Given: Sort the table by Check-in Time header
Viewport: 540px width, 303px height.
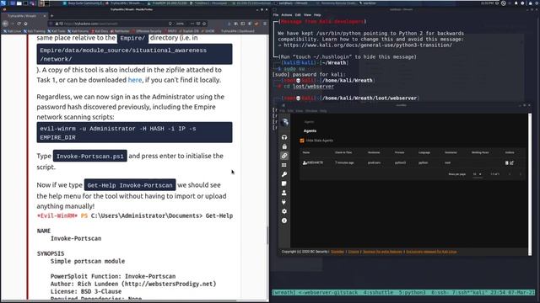Looking at the screenshot, I should [343, 152].
